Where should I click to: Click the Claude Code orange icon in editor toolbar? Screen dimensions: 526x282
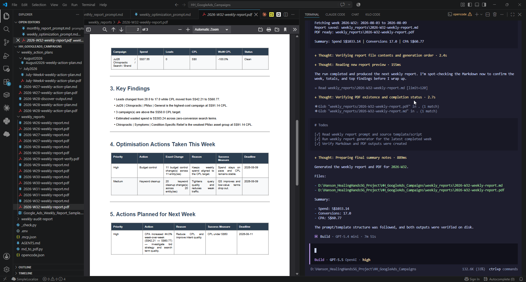tap(264, 14)
